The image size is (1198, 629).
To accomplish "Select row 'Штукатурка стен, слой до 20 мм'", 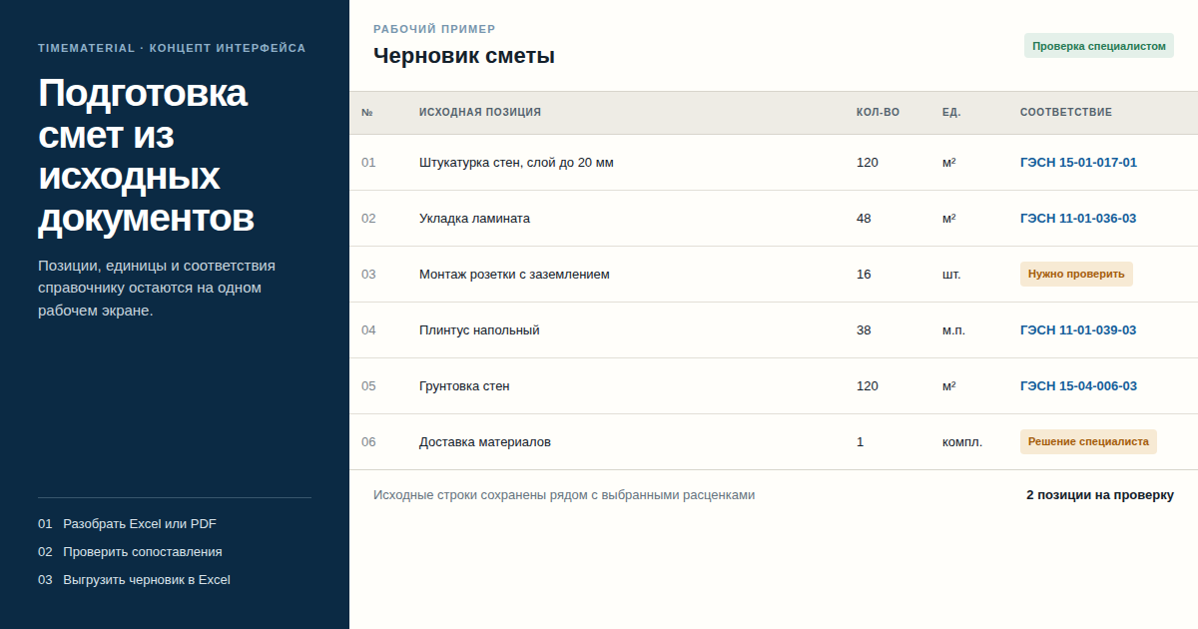I will pos(774,162).
